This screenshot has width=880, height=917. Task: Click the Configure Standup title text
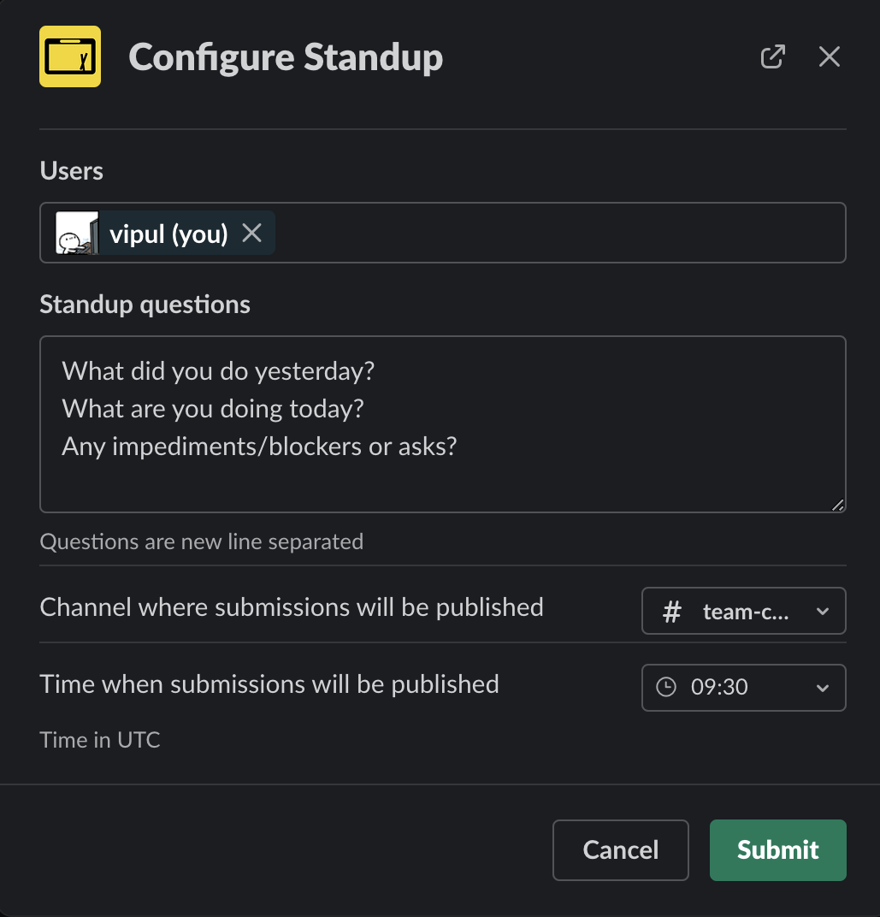pyautogui.click(x=286, y=57)
